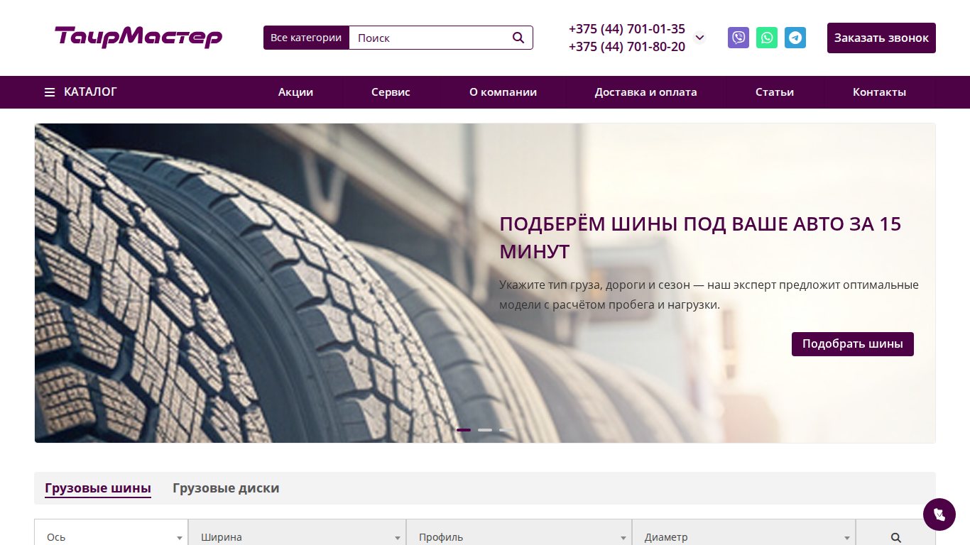
Task: Open the Статьи menu item
Action: click(x=775, y=92)
